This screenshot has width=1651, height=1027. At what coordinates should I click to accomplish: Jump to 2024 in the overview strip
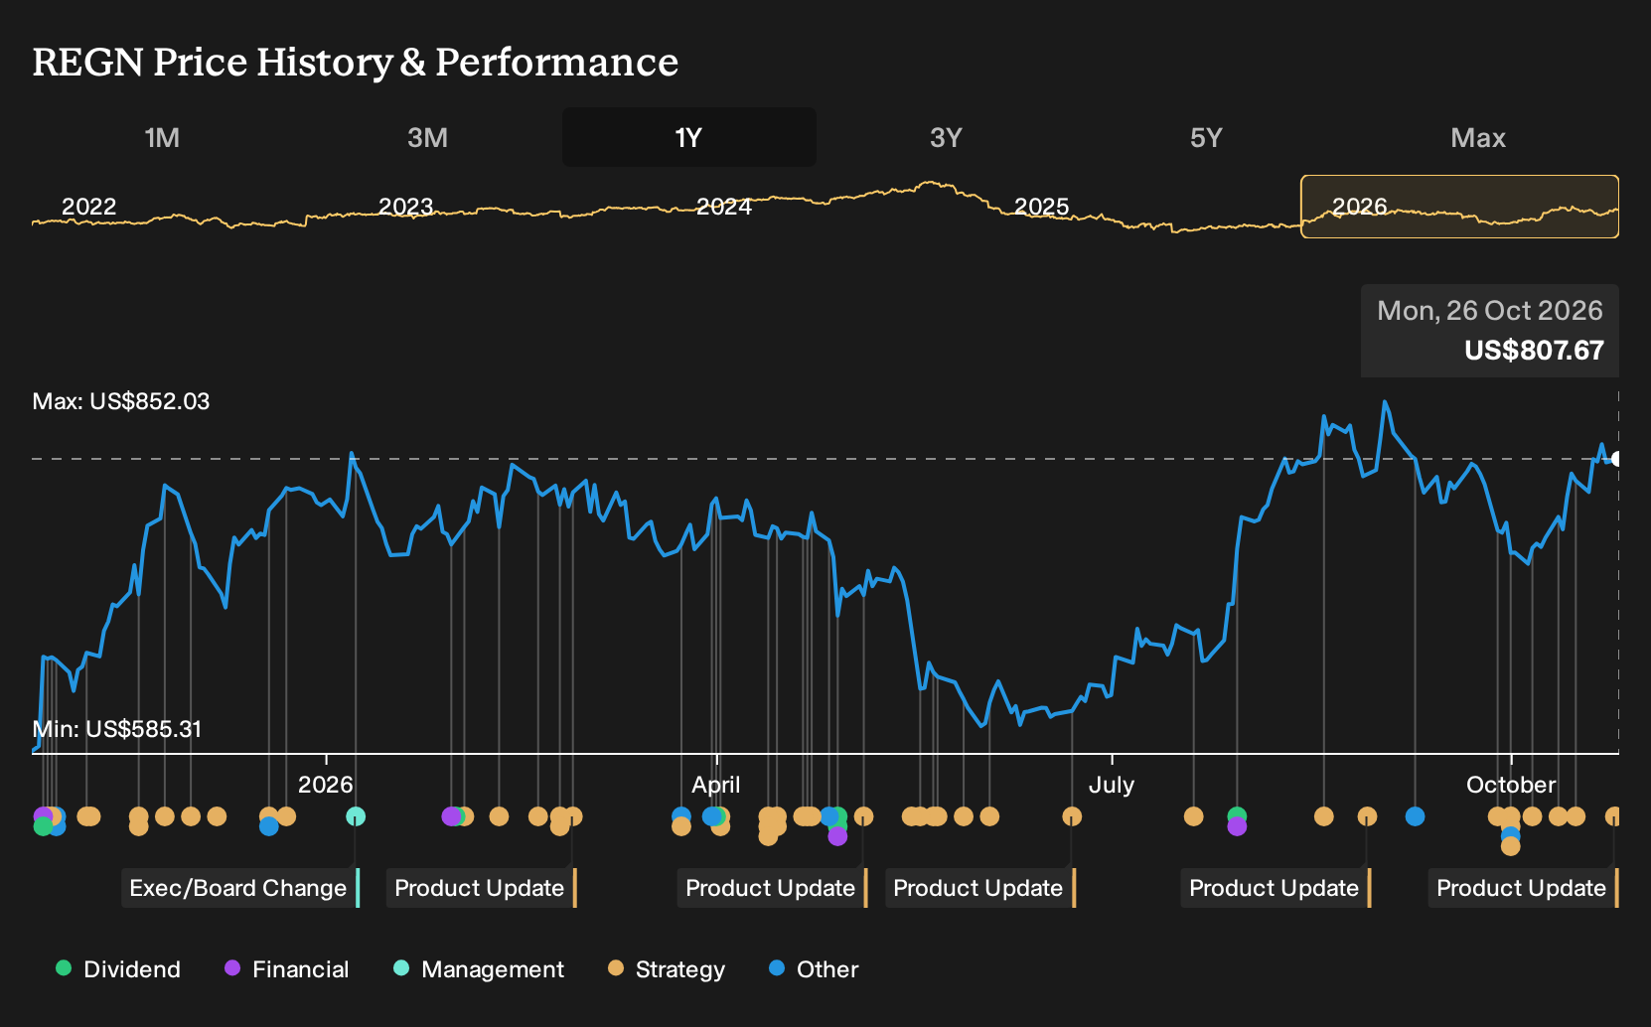pyautogui.click(x=724, y=207)
